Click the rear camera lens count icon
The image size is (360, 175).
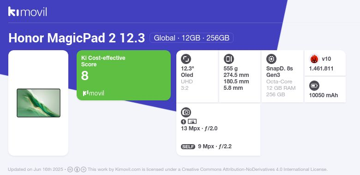pyautogui.click(x=183, y=122)
